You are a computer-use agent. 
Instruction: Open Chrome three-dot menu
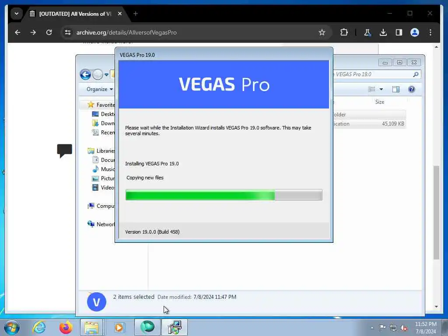pyautogui.click(x=430, y=32)
